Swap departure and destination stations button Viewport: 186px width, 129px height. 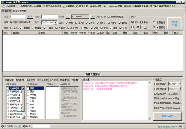coord(30,16)
